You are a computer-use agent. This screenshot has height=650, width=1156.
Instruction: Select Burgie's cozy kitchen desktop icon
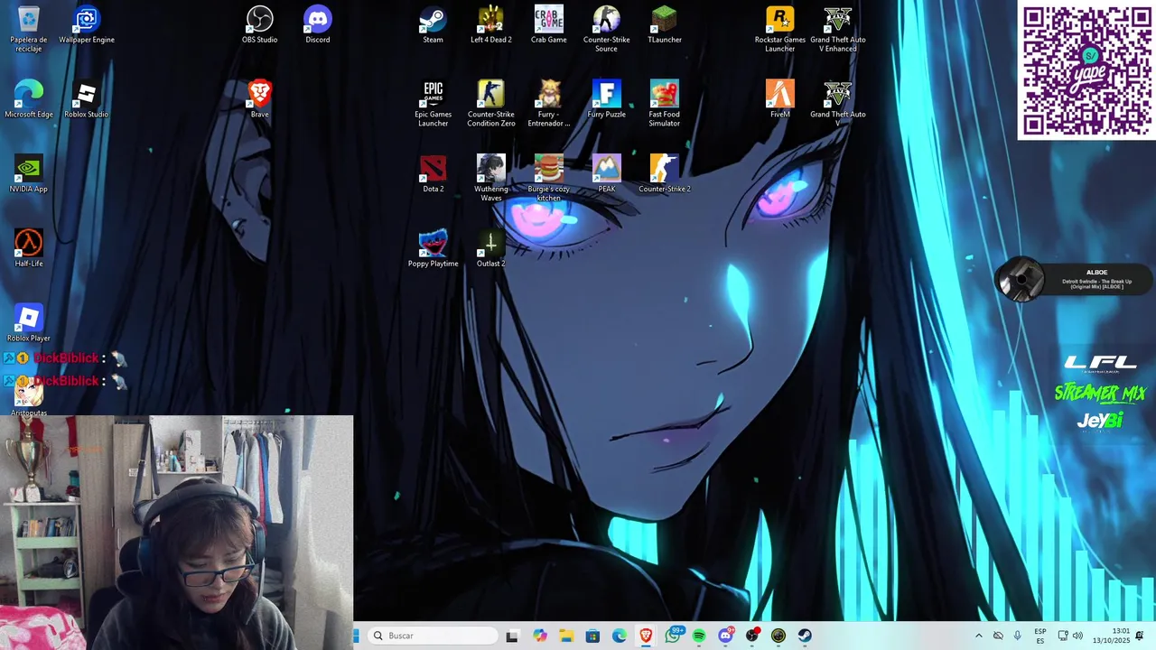tap(549, 179)
